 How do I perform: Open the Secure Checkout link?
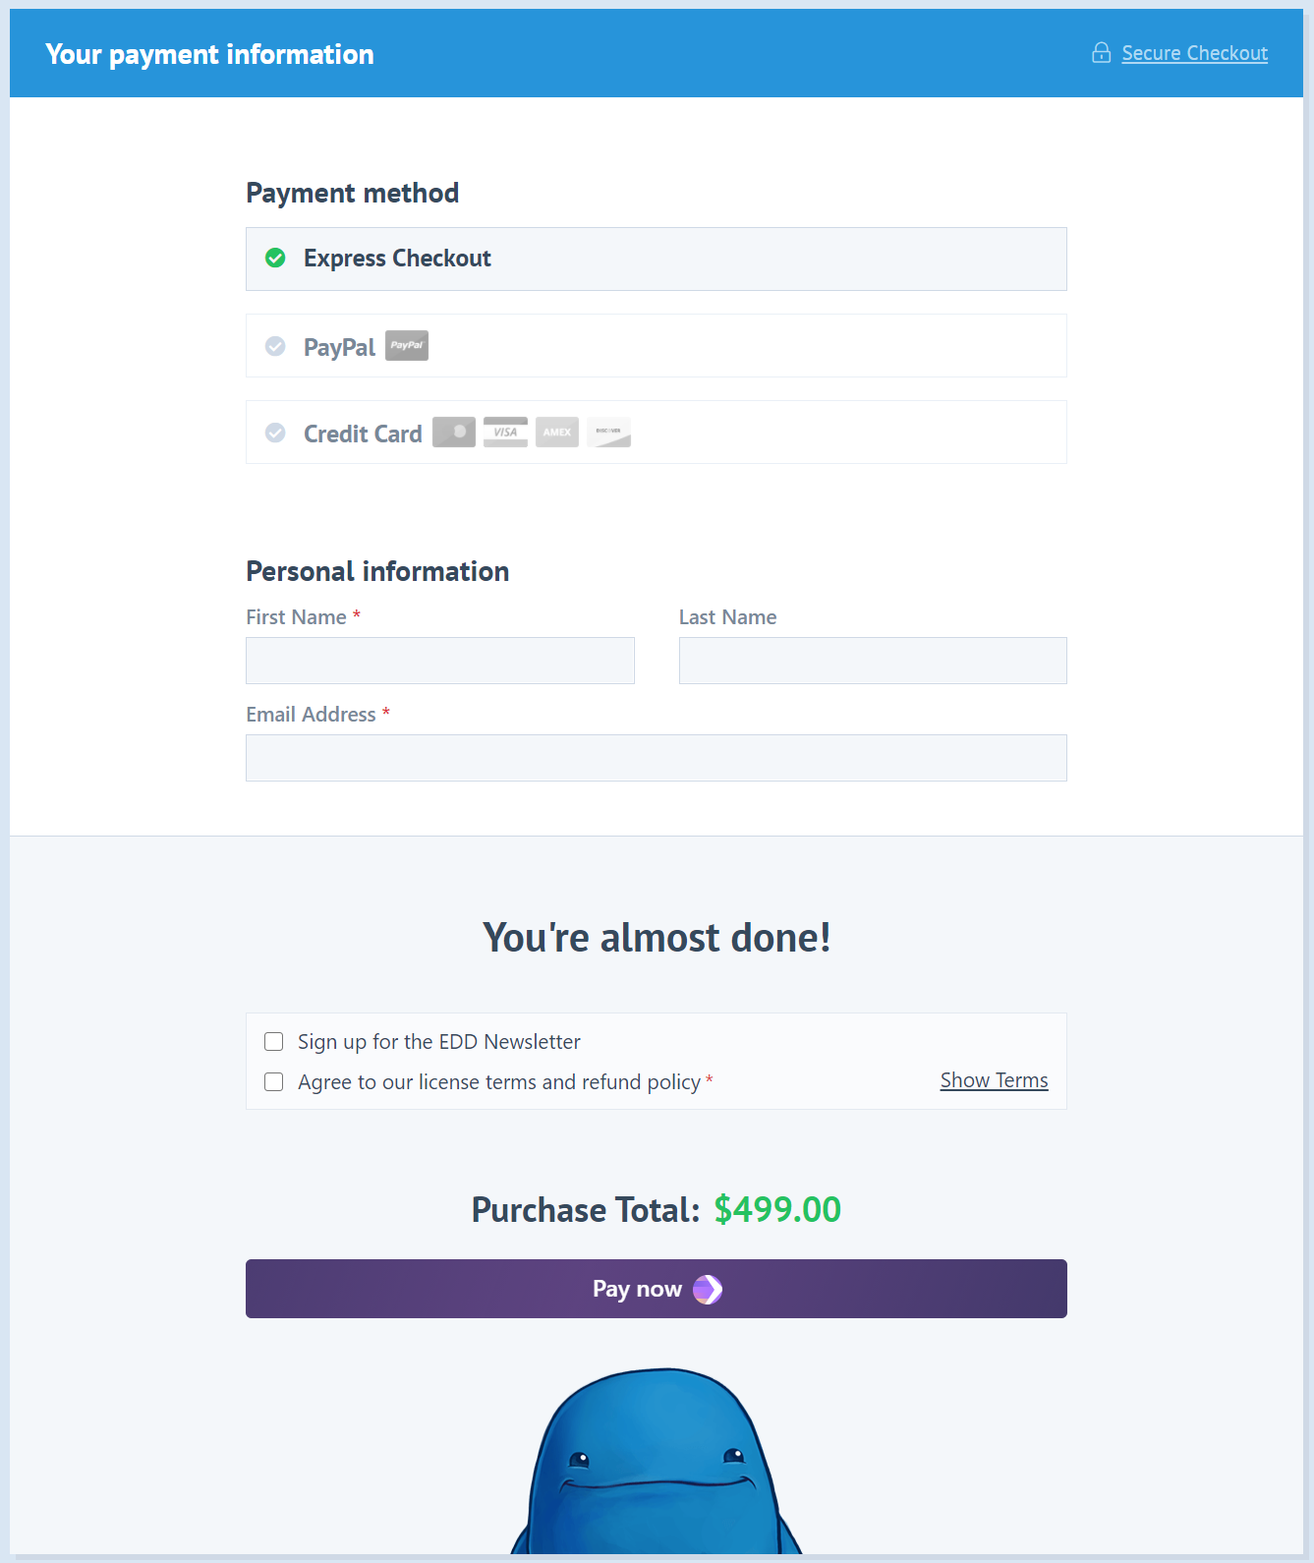[1194, 53]
